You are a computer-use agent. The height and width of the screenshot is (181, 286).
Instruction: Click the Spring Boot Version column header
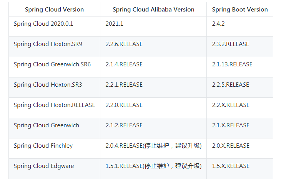(x=240, y=9)
